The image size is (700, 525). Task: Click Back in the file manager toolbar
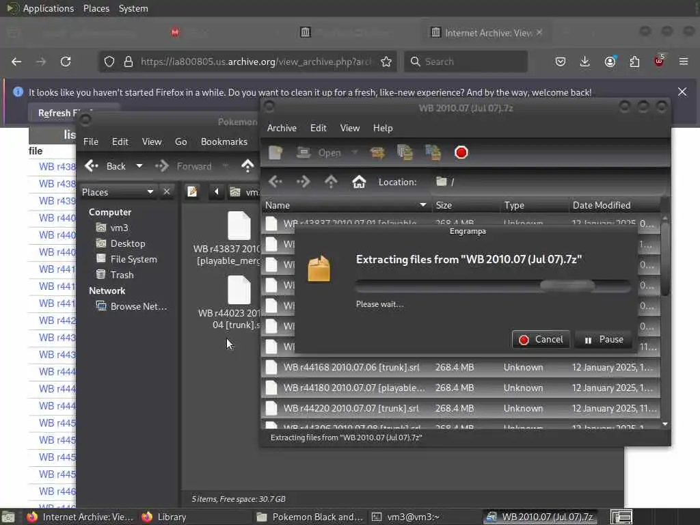[x=105, y=166]
